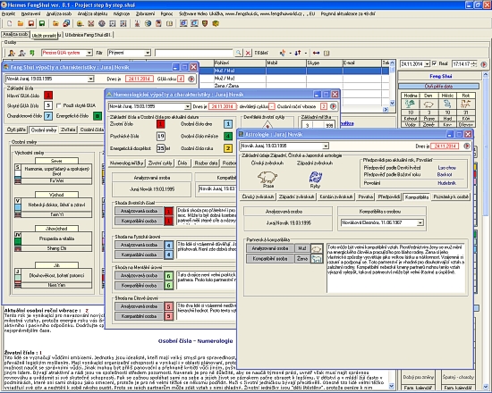492x393 pixels.
Task: Click the green Energetické číslo swatch
Action: click(98, 116)
